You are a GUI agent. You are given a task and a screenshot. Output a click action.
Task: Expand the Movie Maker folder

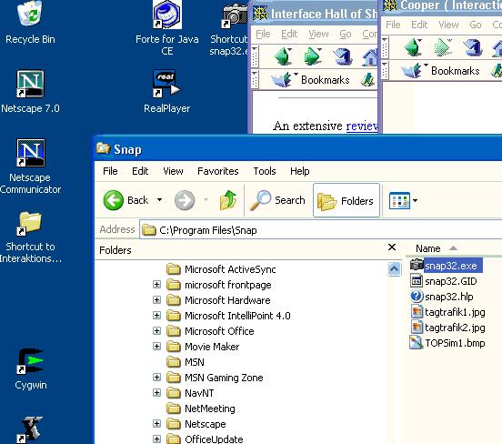point(156,347)
